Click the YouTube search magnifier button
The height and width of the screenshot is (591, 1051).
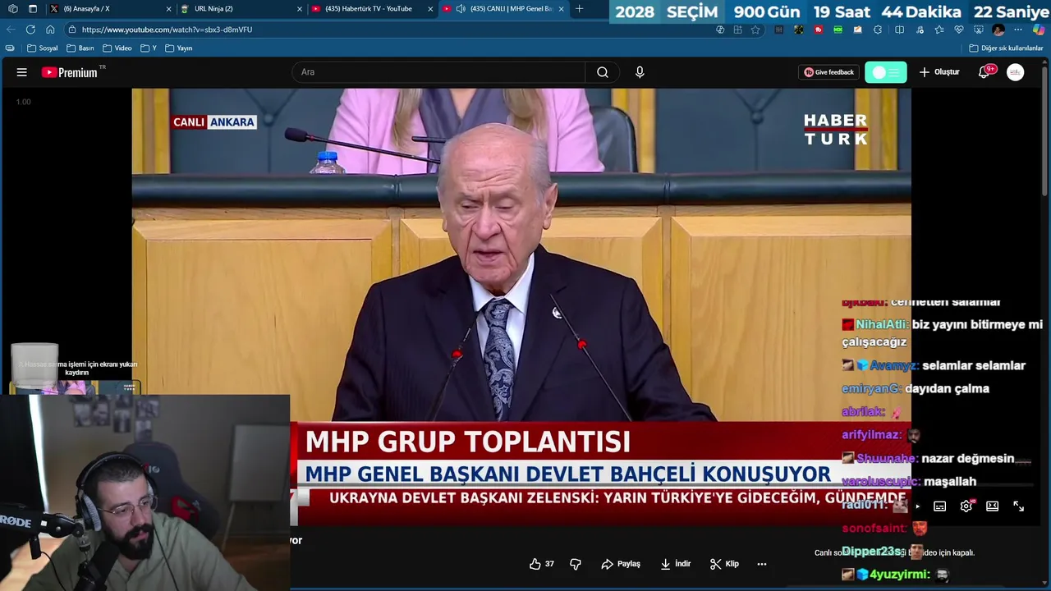coord(603,72)
